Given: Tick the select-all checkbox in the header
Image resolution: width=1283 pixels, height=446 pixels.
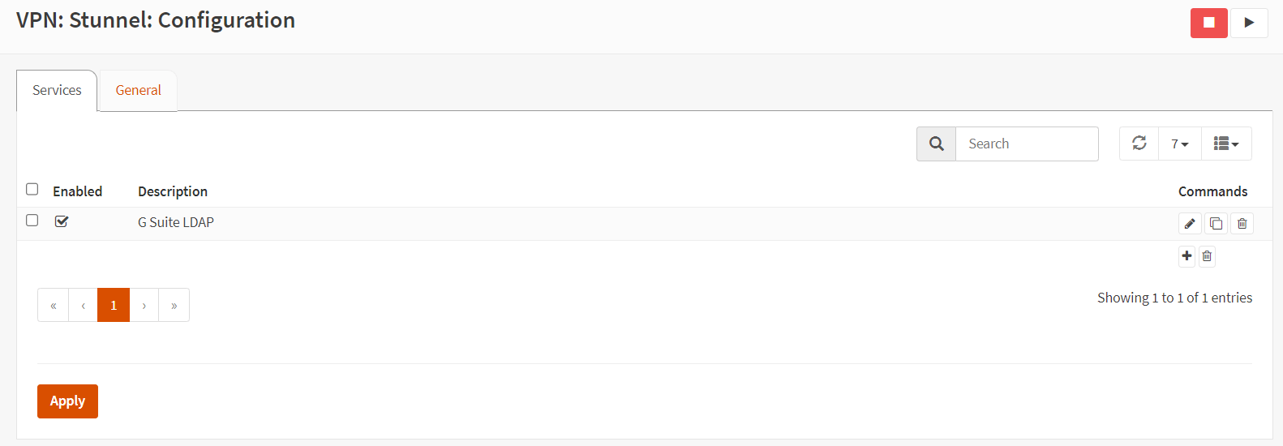Looking at the screenshot, I should point(32,189).
